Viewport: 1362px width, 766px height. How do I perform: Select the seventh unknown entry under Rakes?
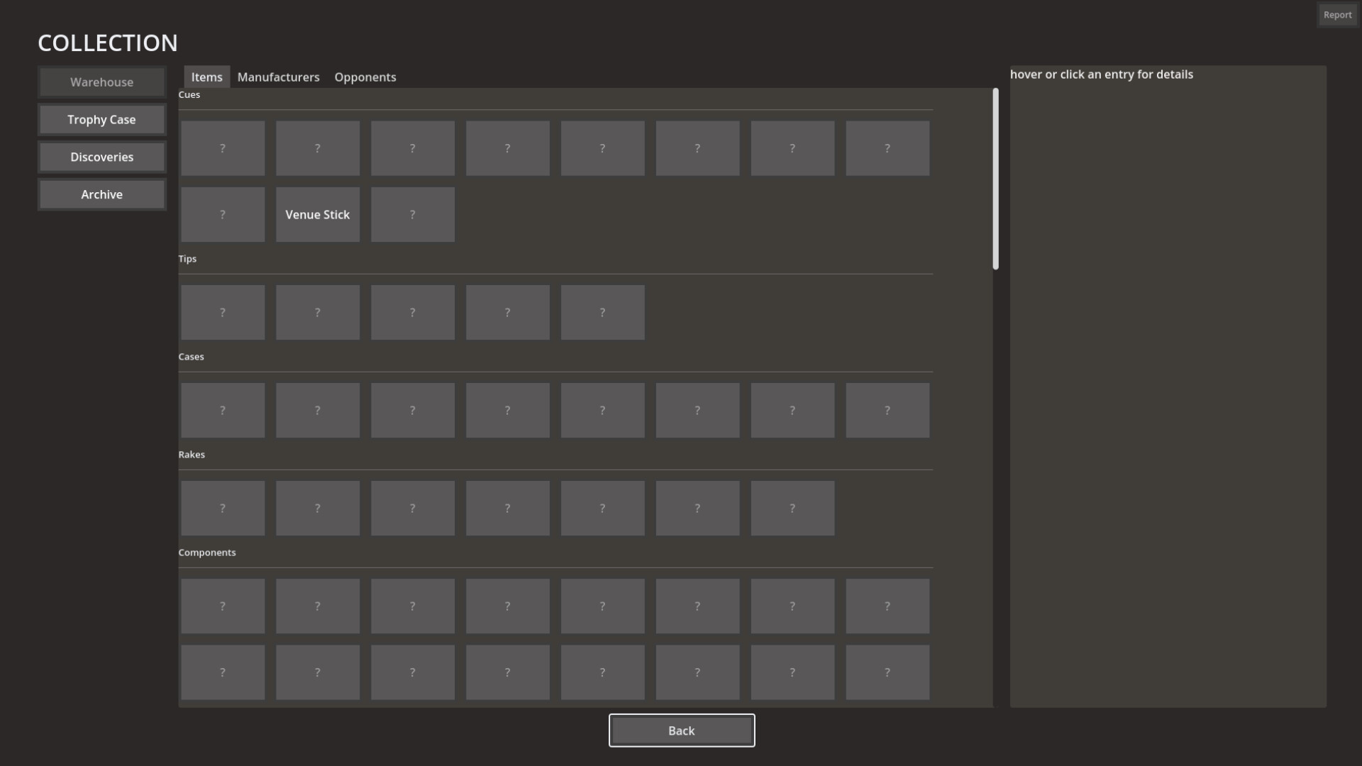(x=792, y=509)
